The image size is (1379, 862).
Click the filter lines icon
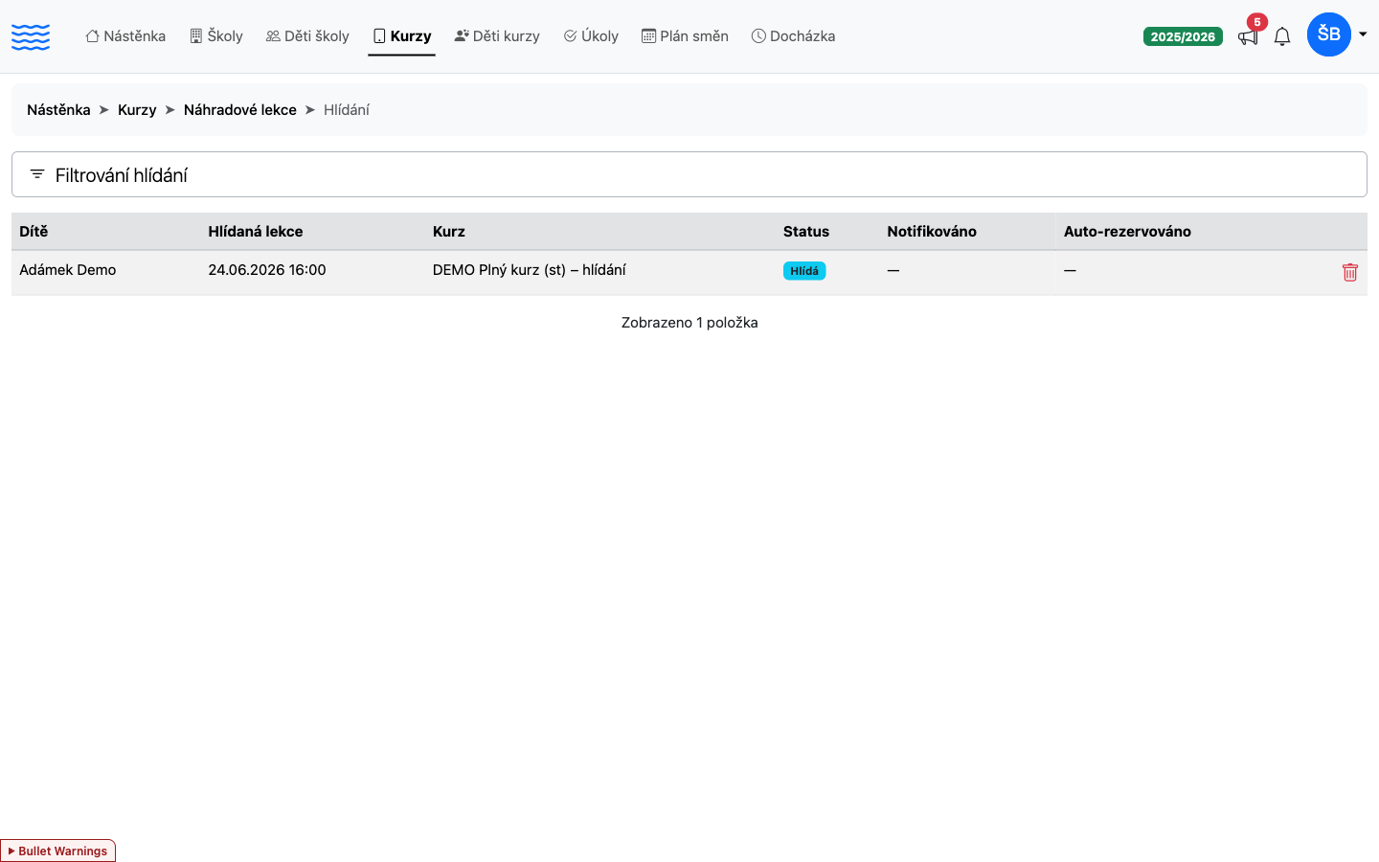[37, 174]
